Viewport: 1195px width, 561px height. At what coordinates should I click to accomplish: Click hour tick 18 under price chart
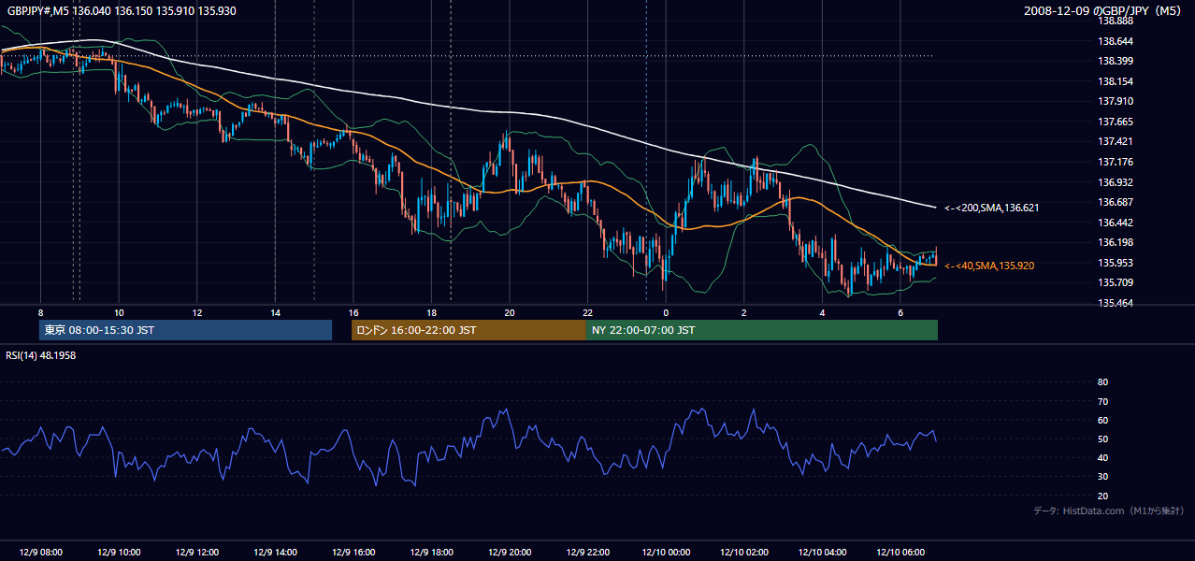click(431, 312)
